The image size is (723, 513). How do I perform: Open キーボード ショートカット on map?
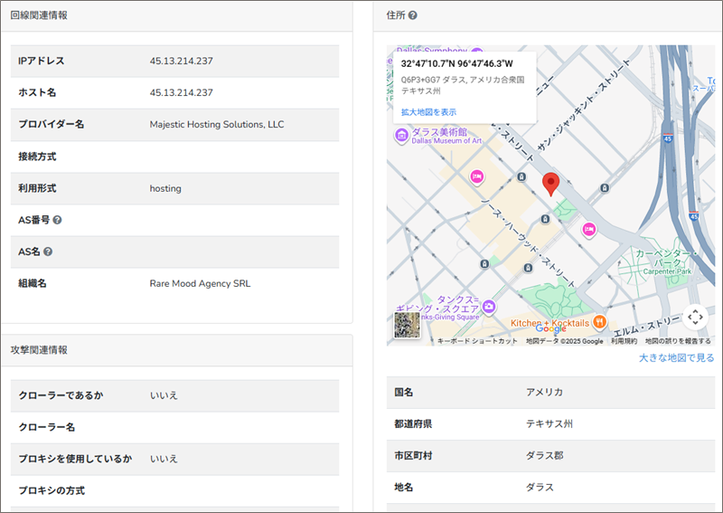point(477,341)
